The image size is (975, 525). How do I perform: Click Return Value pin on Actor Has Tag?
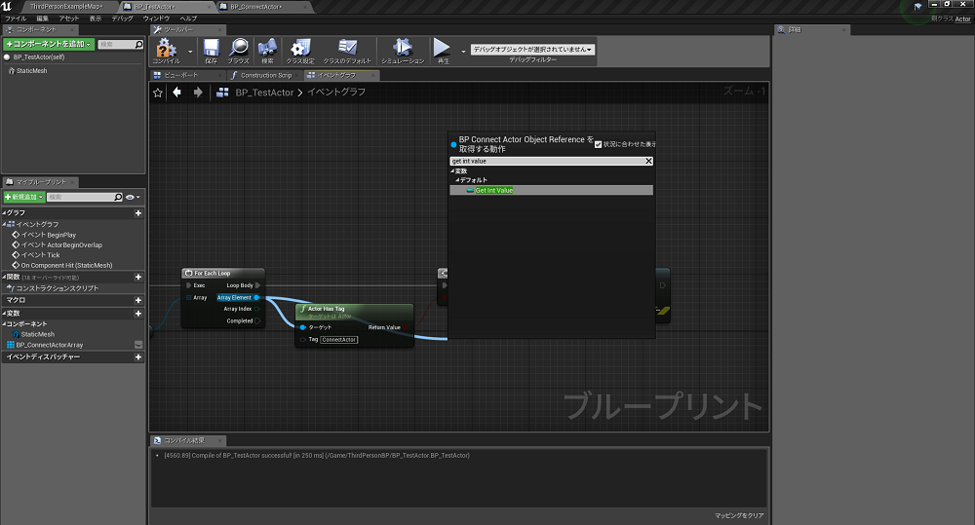[406, 327]
